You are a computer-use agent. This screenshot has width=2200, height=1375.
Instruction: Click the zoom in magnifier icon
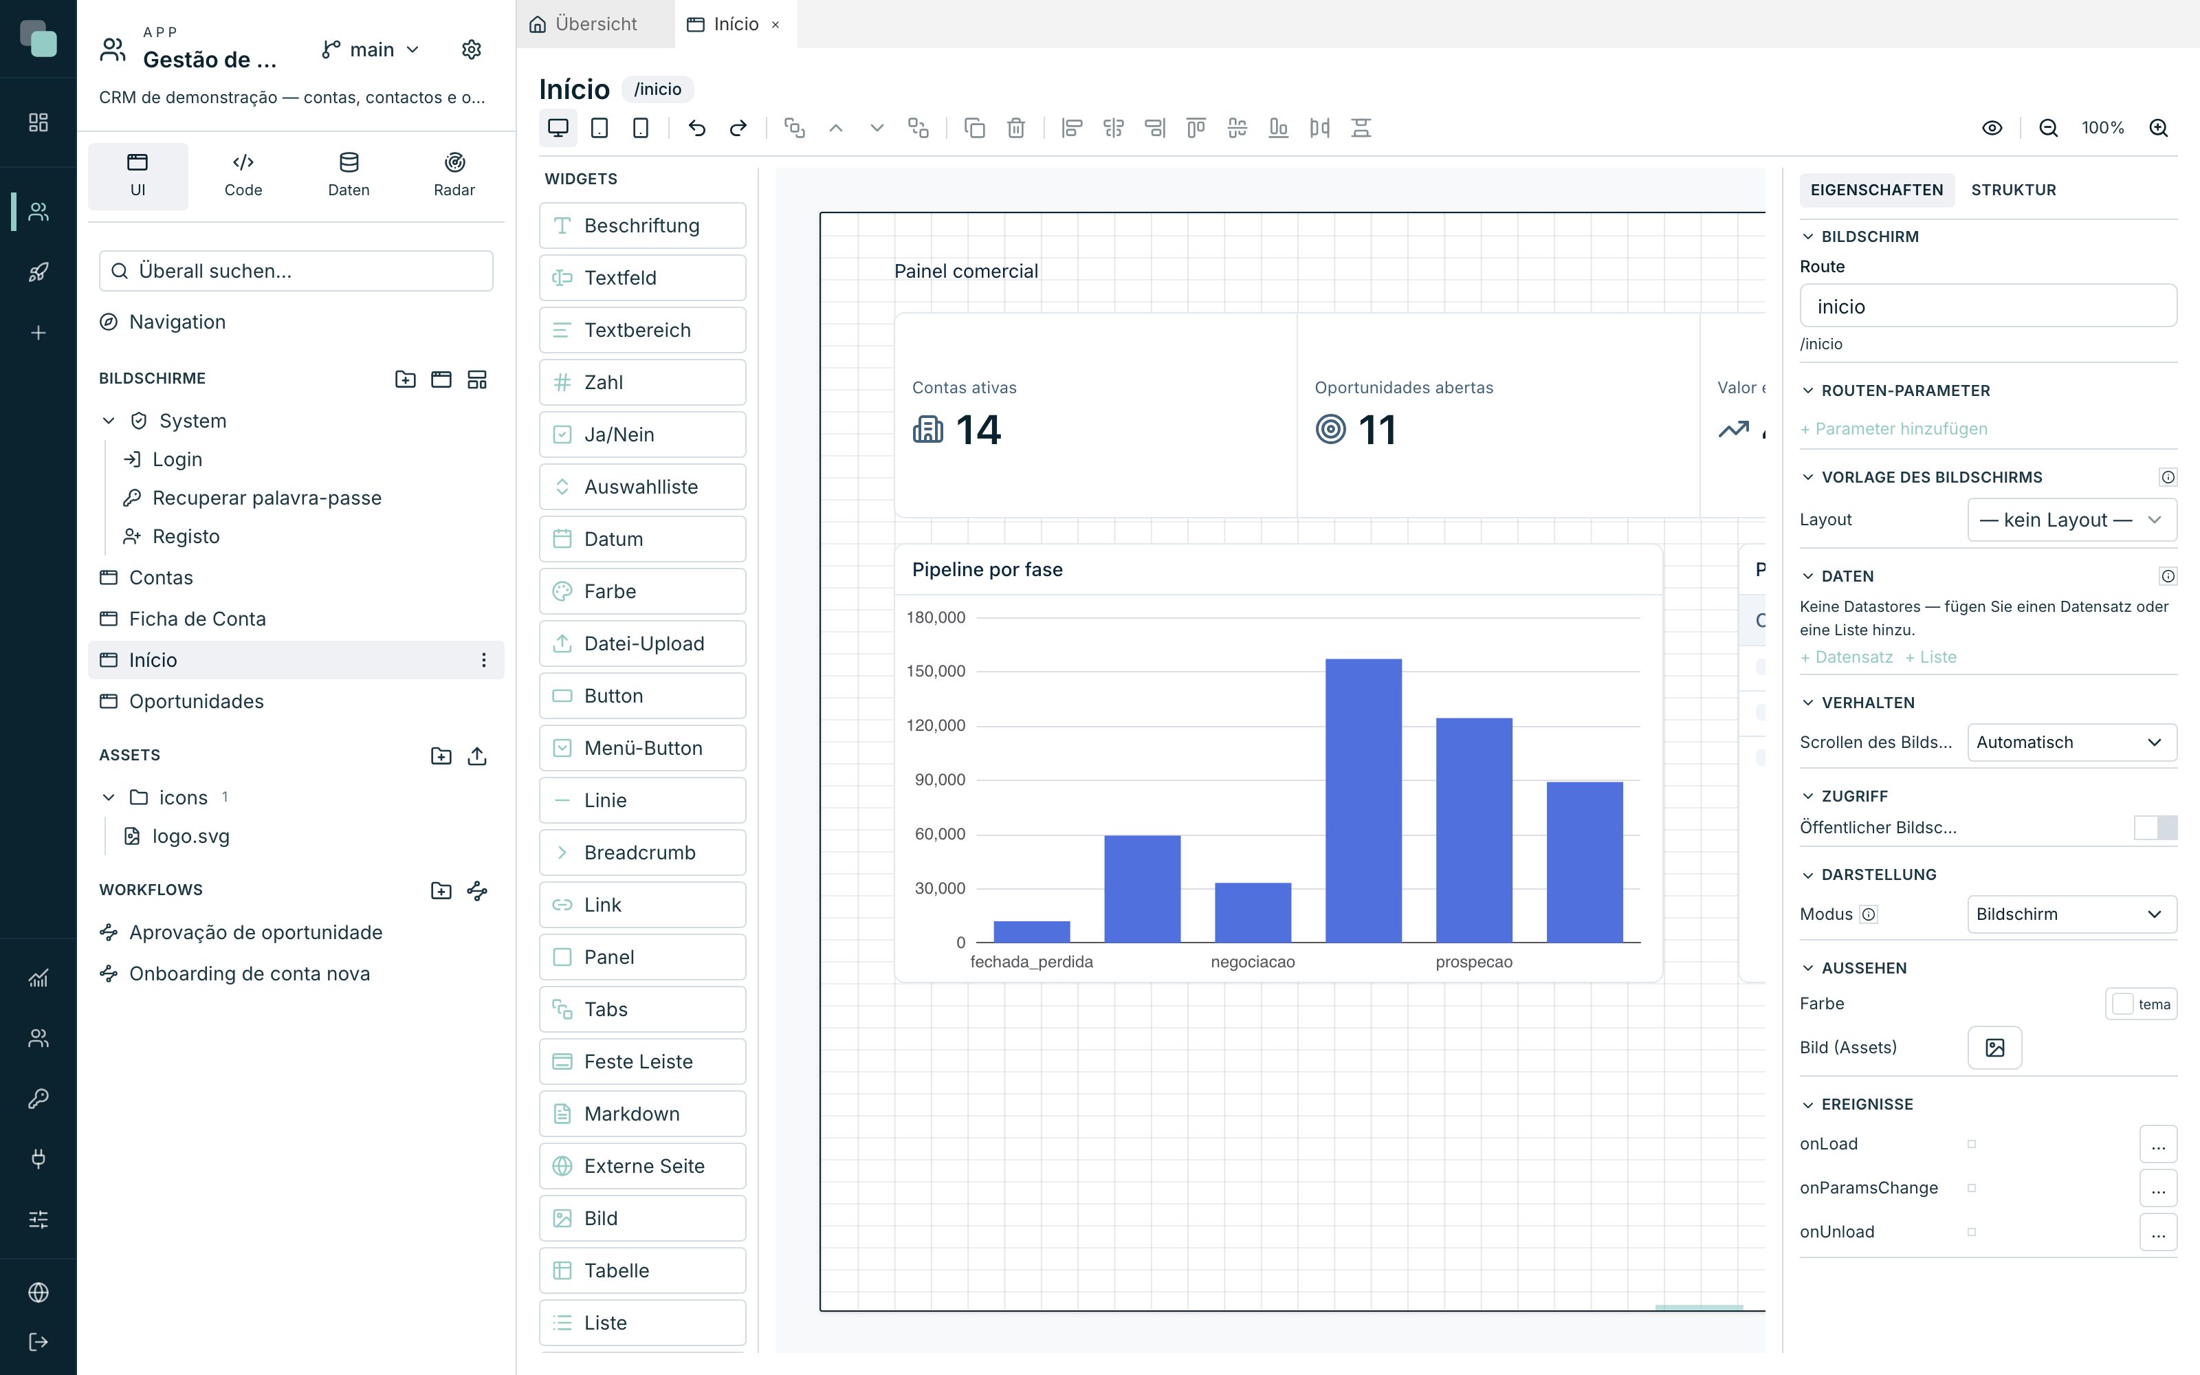click(x=2158, y=129)
